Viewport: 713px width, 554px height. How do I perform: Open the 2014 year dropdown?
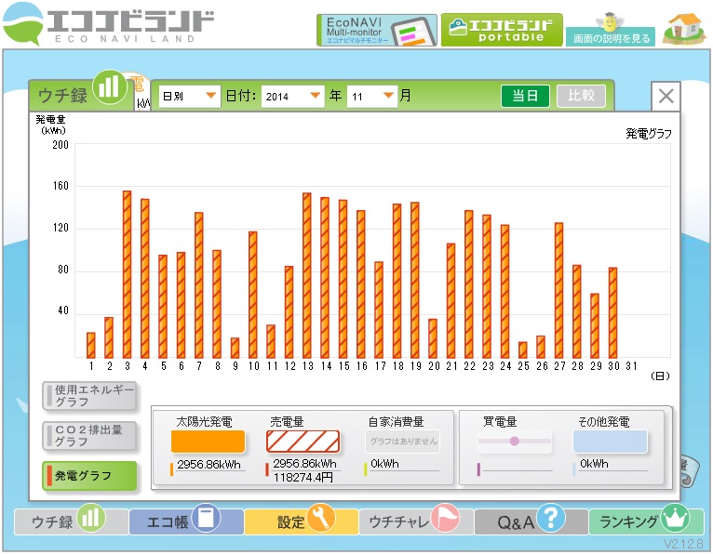point(293,97)
